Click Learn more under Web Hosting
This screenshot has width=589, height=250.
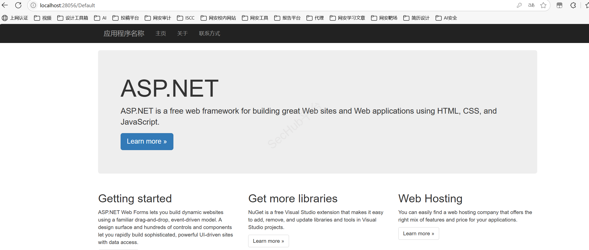click(x=419, y=234)
